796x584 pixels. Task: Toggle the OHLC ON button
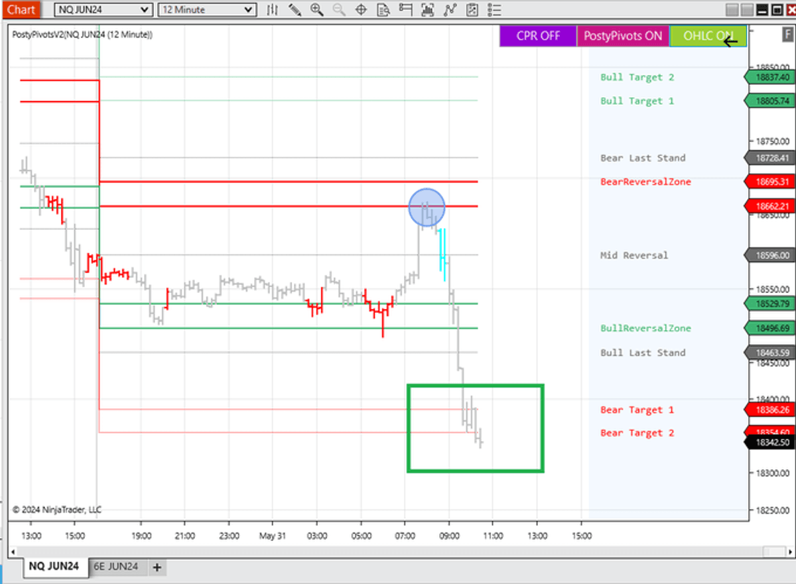click(708, 36)
